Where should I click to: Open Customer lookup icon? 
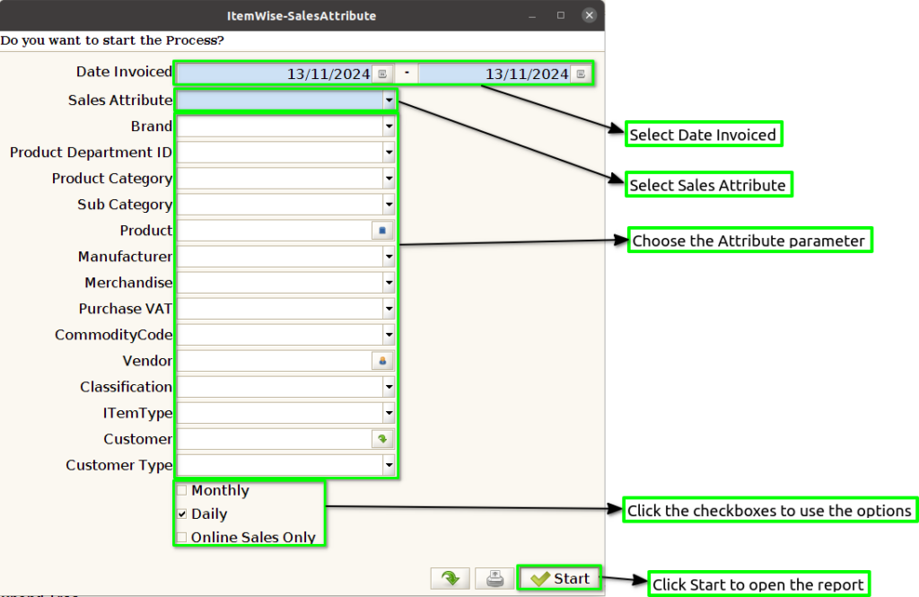click(382, 439)
